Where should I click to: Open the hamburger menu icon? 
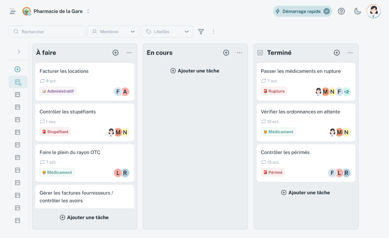tap(13, 11)
